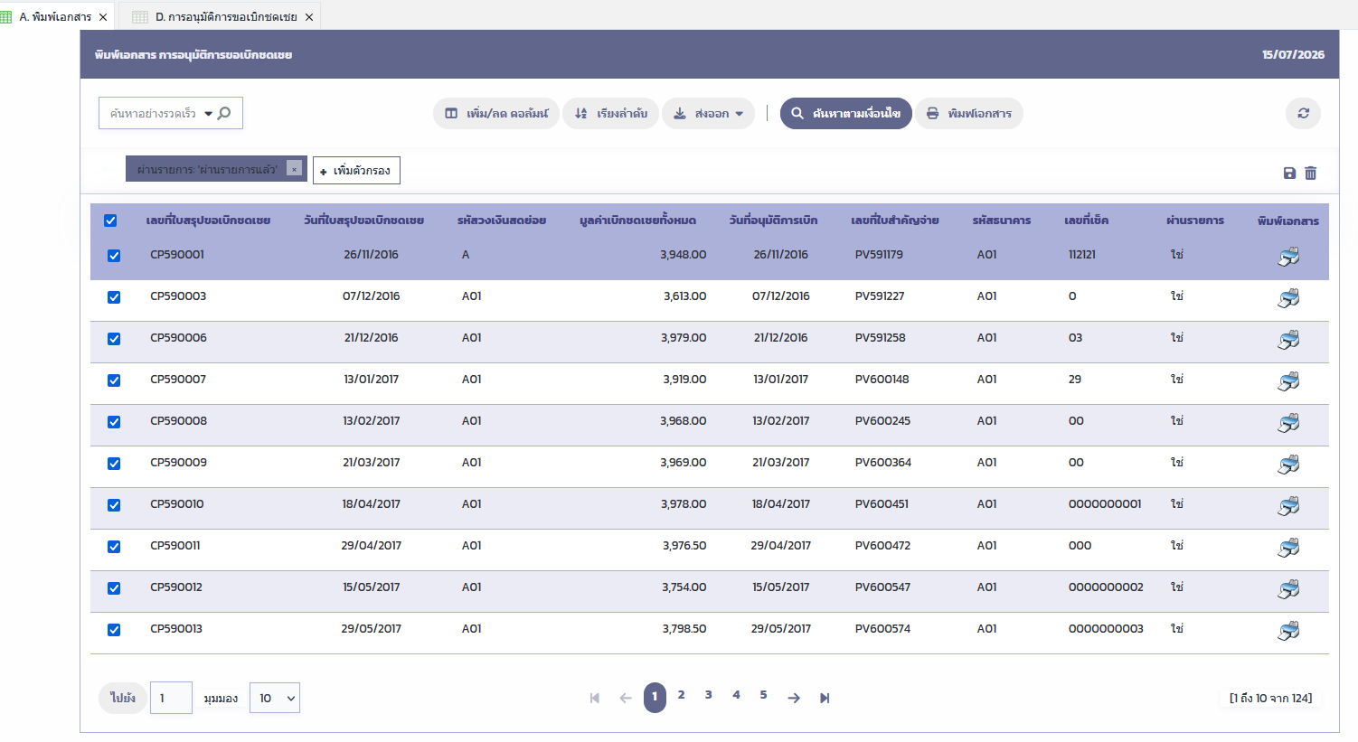Click the quick search magnifier icon
The width and height of the screenshot is (1358, 742).
[224, 113]
